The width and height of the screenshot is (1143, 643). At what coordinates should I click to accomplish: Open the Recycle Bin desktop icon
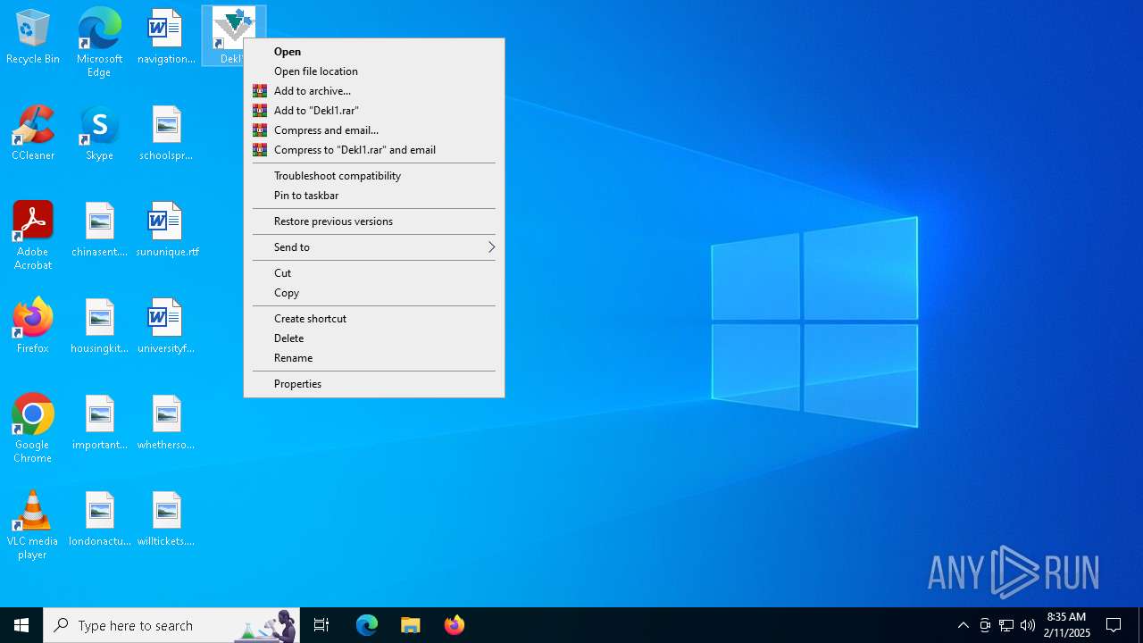pyautogui.click(x=33, y=38)
